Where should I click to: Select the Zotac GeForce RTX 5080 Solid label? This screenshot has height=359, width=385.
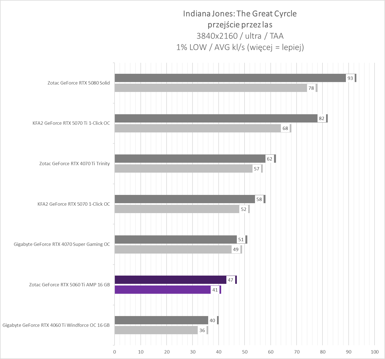point(78,83)
